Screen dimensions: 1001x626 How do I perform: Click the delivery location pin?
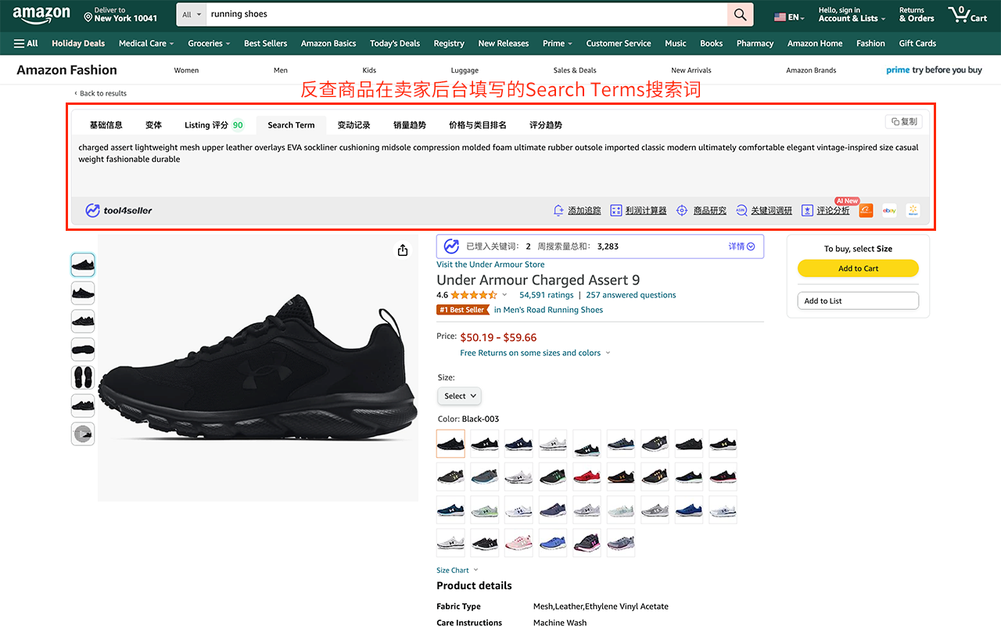[x=88, y=17]
